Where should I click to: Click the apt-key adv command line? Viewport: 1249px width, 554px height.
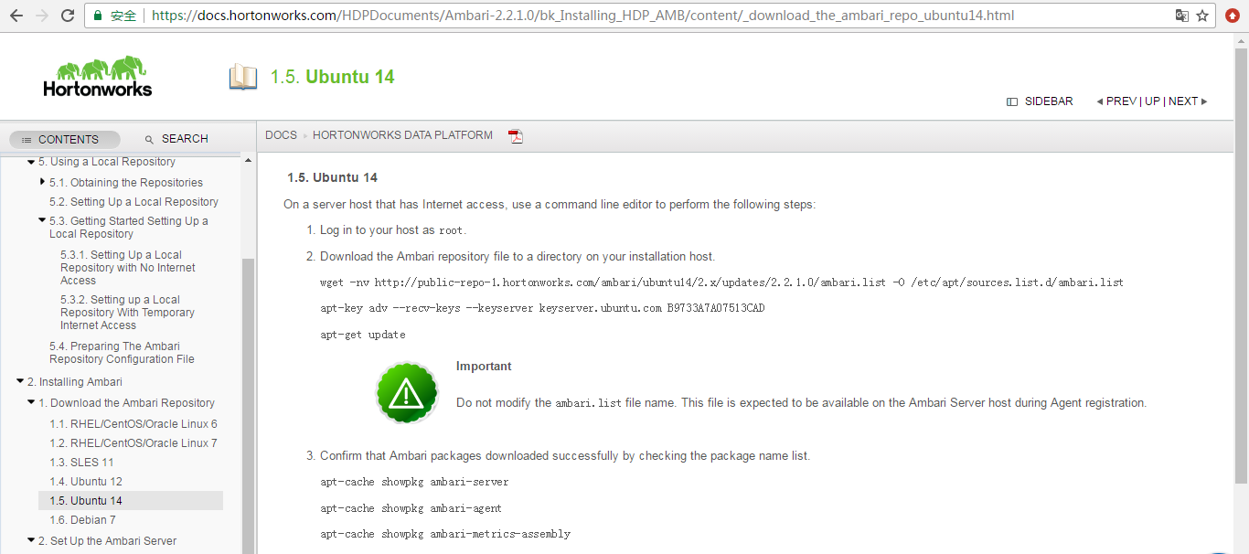point(542,308)
